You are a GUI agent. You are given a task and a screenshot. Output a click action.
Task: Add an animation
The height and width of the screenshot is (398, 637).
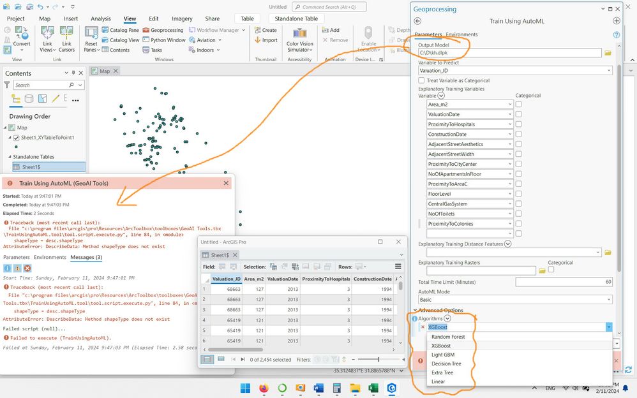(x=331, y=30)
